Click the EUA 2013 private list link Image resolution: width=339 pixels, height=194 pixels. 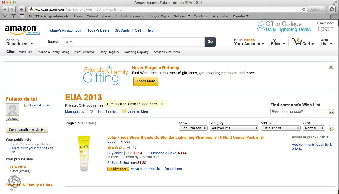click(x=18, y=167)
